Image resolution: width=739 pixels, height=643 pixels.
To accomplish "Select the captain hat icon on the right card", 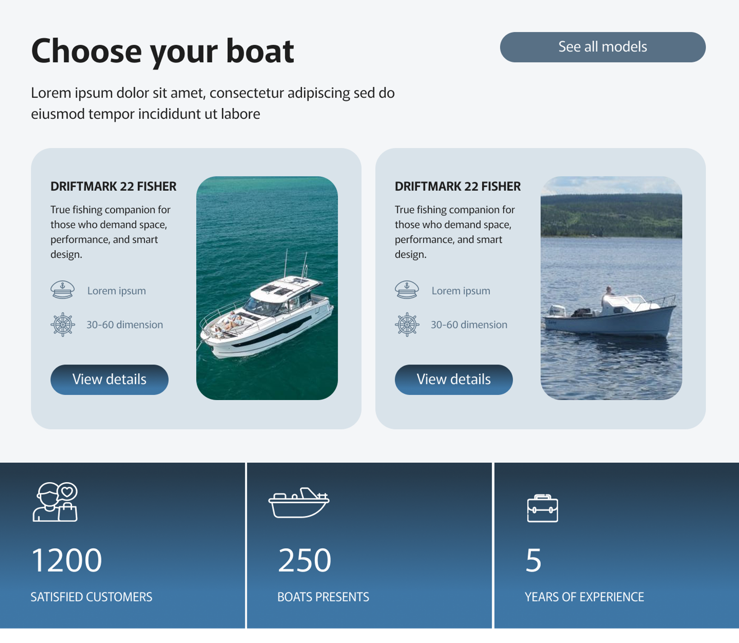I will (408, 291).
